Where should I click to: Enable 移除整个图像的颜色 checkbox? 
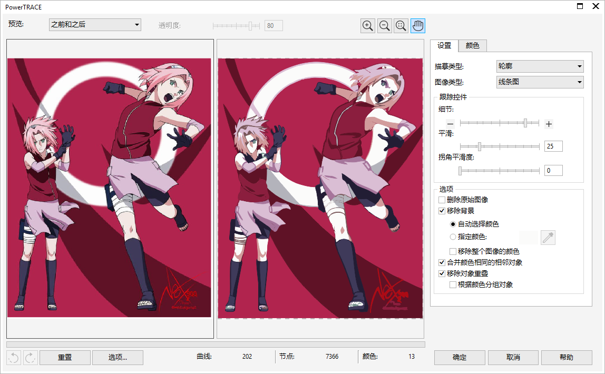453,251
